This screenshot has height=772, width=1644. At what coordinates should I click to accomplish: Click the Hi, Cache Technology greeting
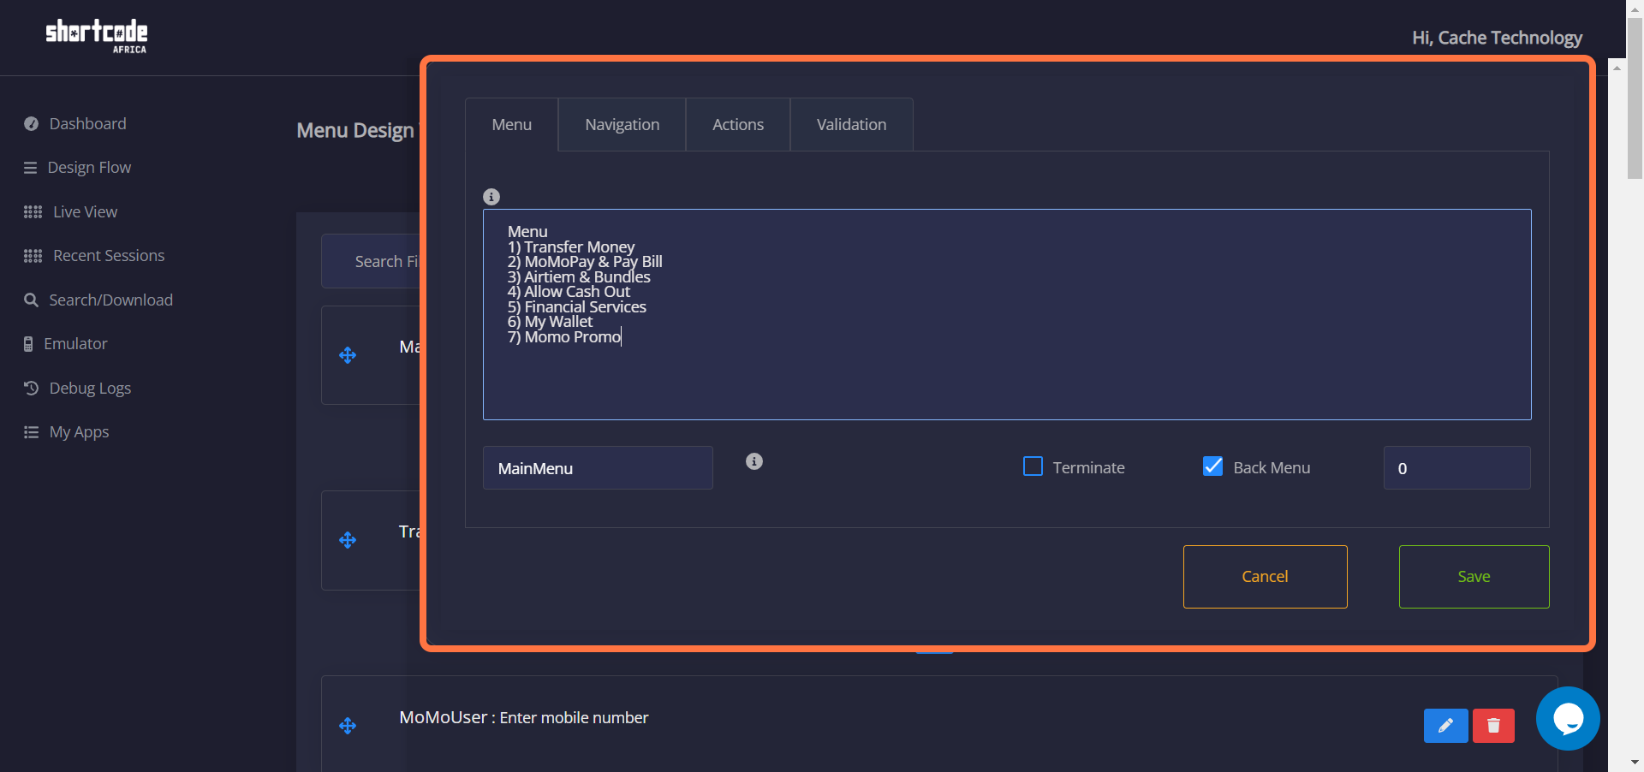[x=1497, y=38]
